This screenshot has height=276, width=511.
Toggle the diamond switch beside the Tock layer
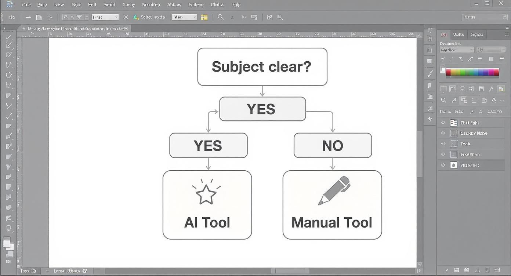tap(443, 144)
